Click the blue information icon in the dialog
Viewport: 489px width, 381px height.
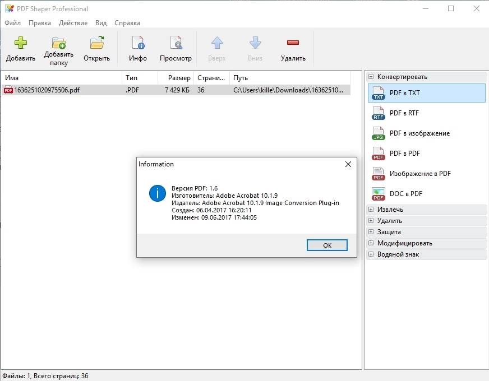[158, 193]
